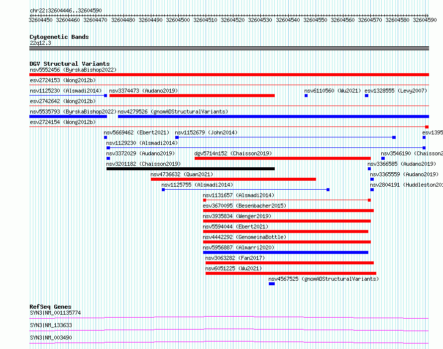Click the SYN3|NM_001135774 gene label

(55, 313)
